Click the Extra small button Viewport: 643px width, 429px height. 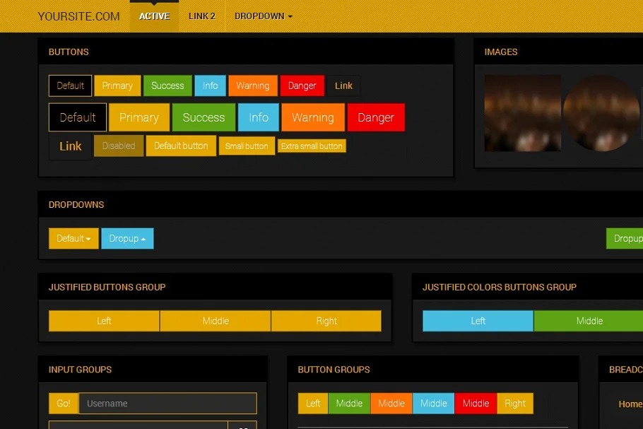click(x=312, y=146)
